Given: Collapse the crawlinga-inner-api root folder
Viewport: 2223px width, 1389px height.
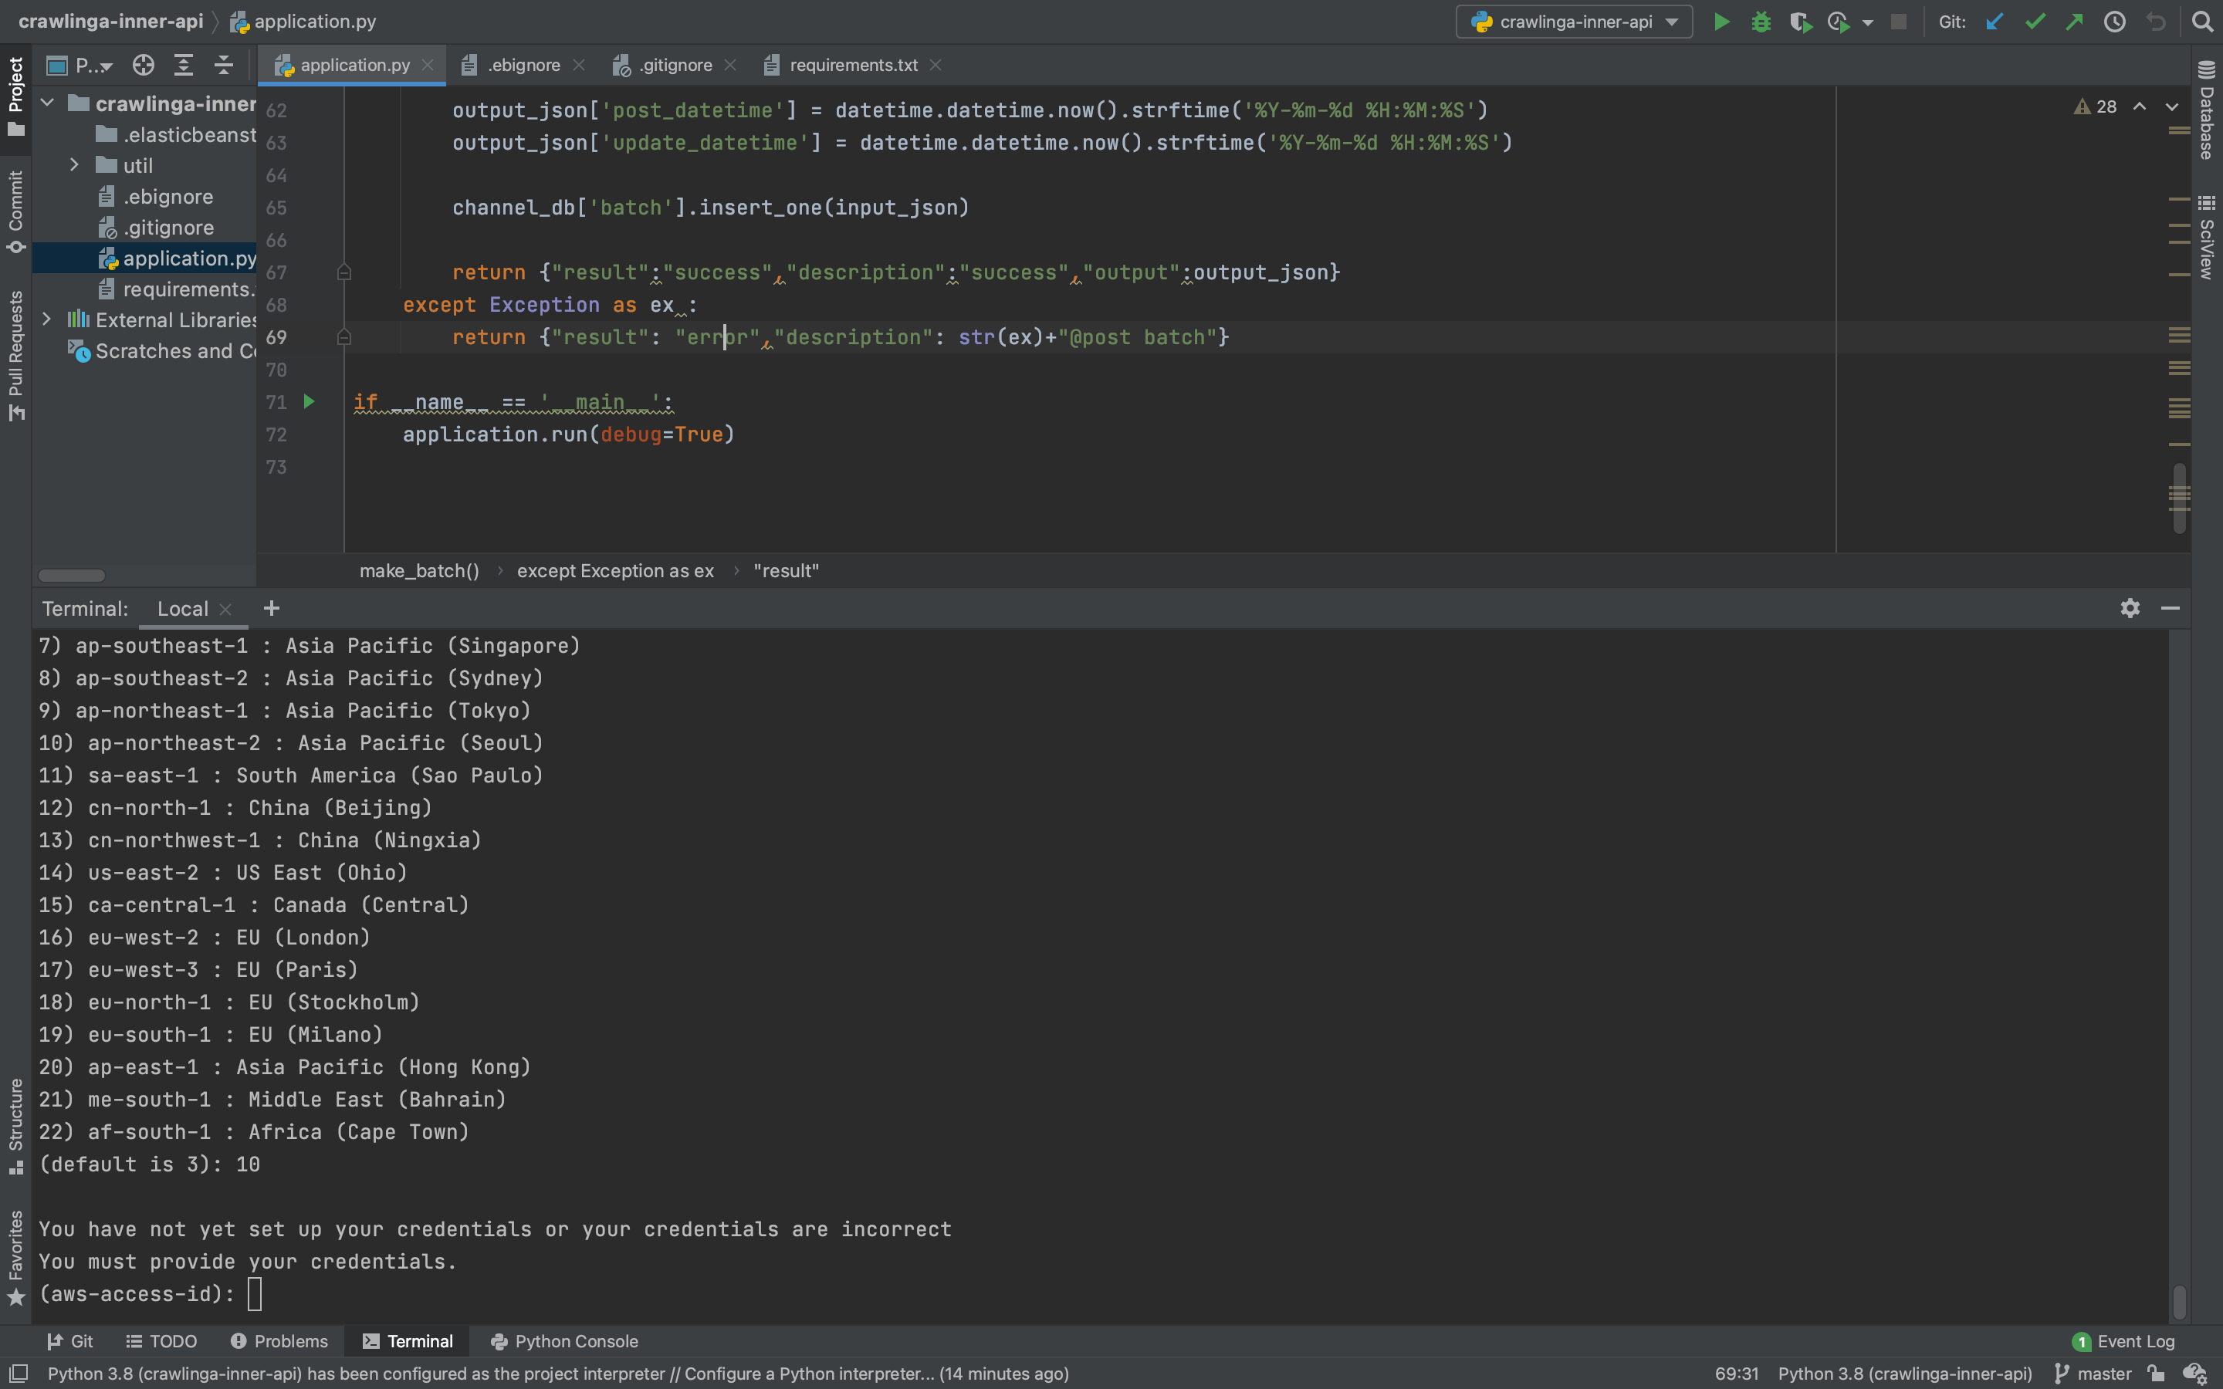Looking at the screenshot, I should tap(48, 103).
